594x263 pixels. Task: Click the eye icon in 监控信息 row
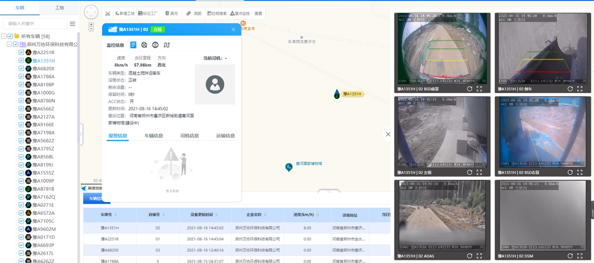click(x=155, y=45)
